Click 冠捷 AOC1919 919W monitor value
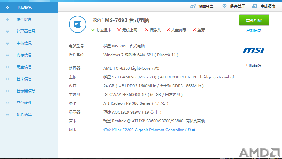This screenshot has width=282, height=159. (132, 112)
